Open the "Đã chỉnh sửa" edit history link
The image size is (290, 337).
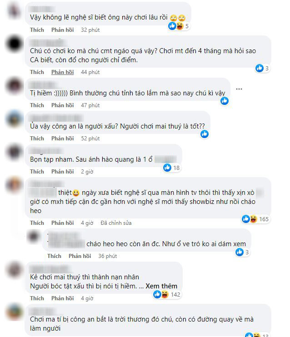pyautogui.click(x=116, y=223)
